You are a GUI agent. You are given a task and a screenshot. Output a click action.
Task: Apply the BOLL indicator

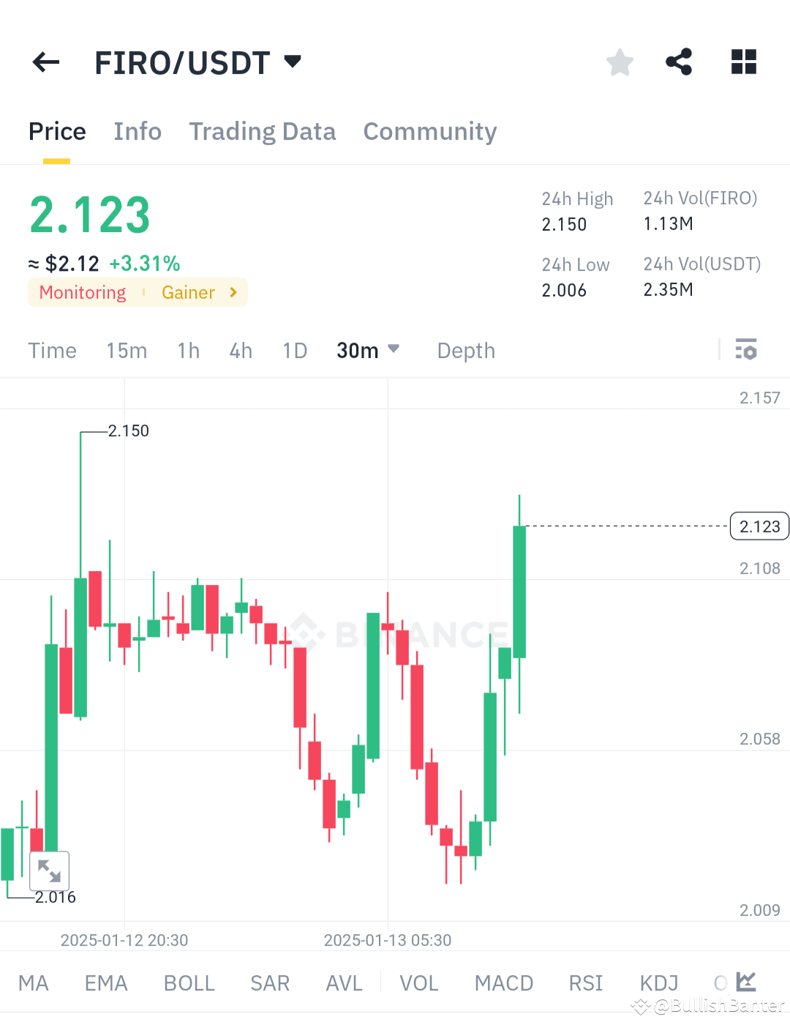(x=189, y=983)
